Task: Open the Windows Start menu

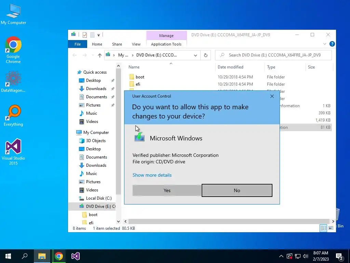Action: coord(8,256)
